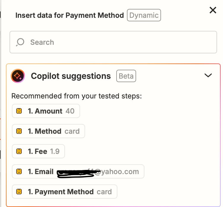Select the Fee 1.9 suggestion

(x=38, y=152)
